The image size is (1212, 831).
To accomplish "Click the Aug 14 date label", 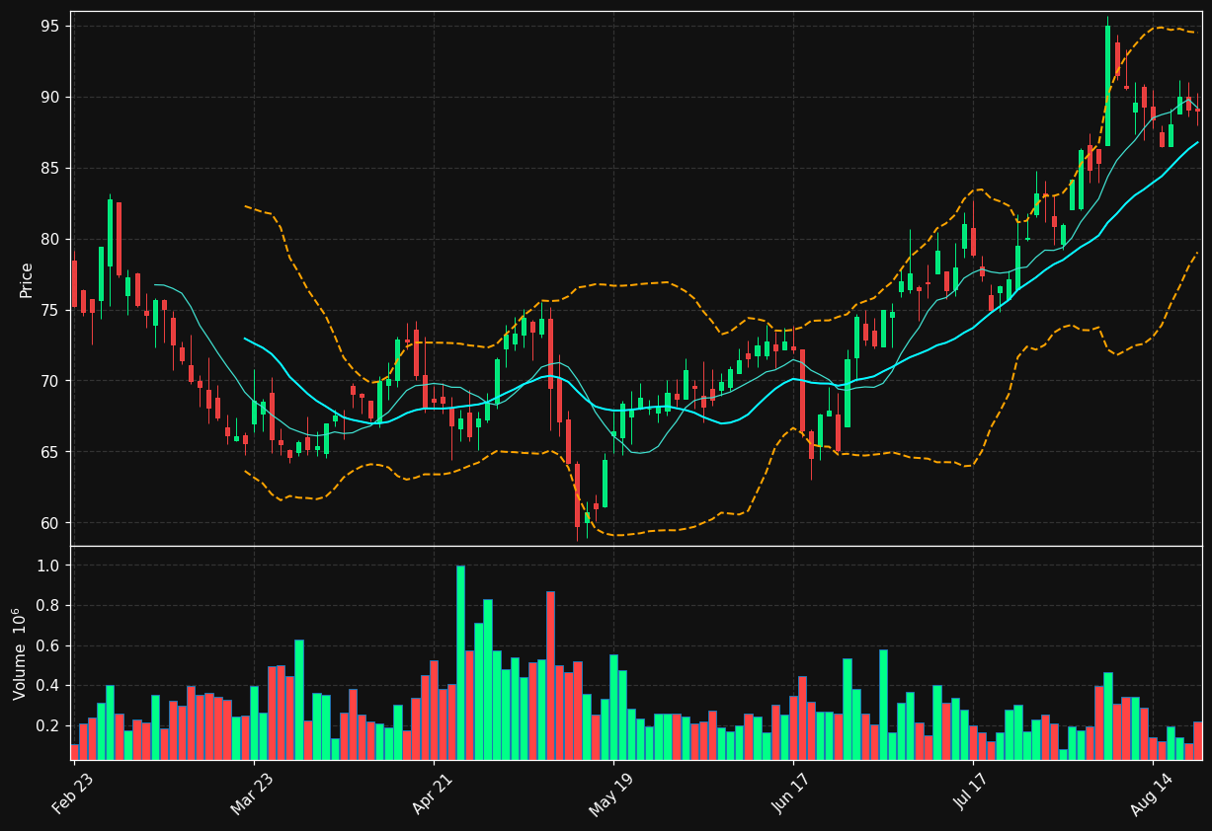I will [1150, 793].
